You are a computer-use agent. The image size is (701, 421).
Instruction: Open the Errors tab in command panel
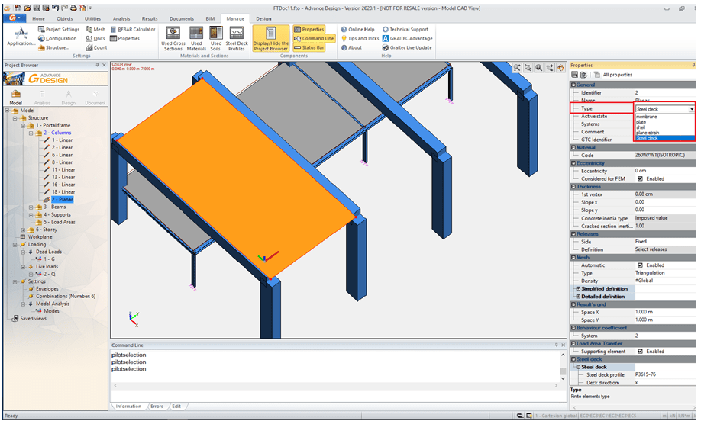coord(157,407)
